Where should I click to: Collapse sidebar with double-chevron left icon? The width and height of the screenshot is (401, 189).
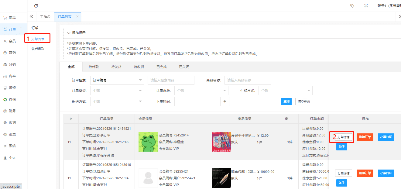pos(31,17)
